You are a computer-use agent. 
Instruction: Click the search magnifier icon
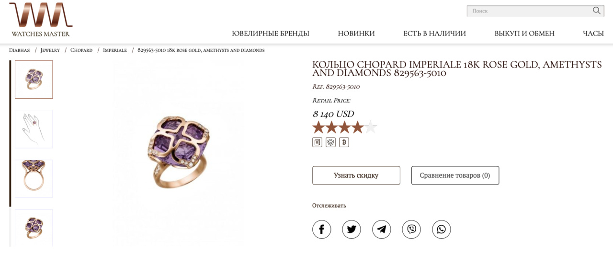point(596,11)
